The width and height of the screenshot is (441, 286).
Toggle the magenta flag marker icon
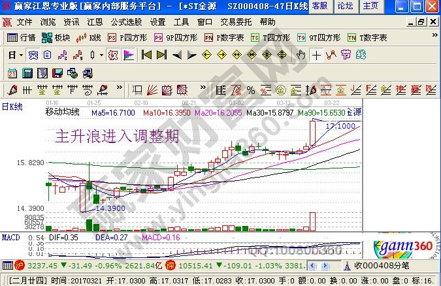(x=129, y=55)
